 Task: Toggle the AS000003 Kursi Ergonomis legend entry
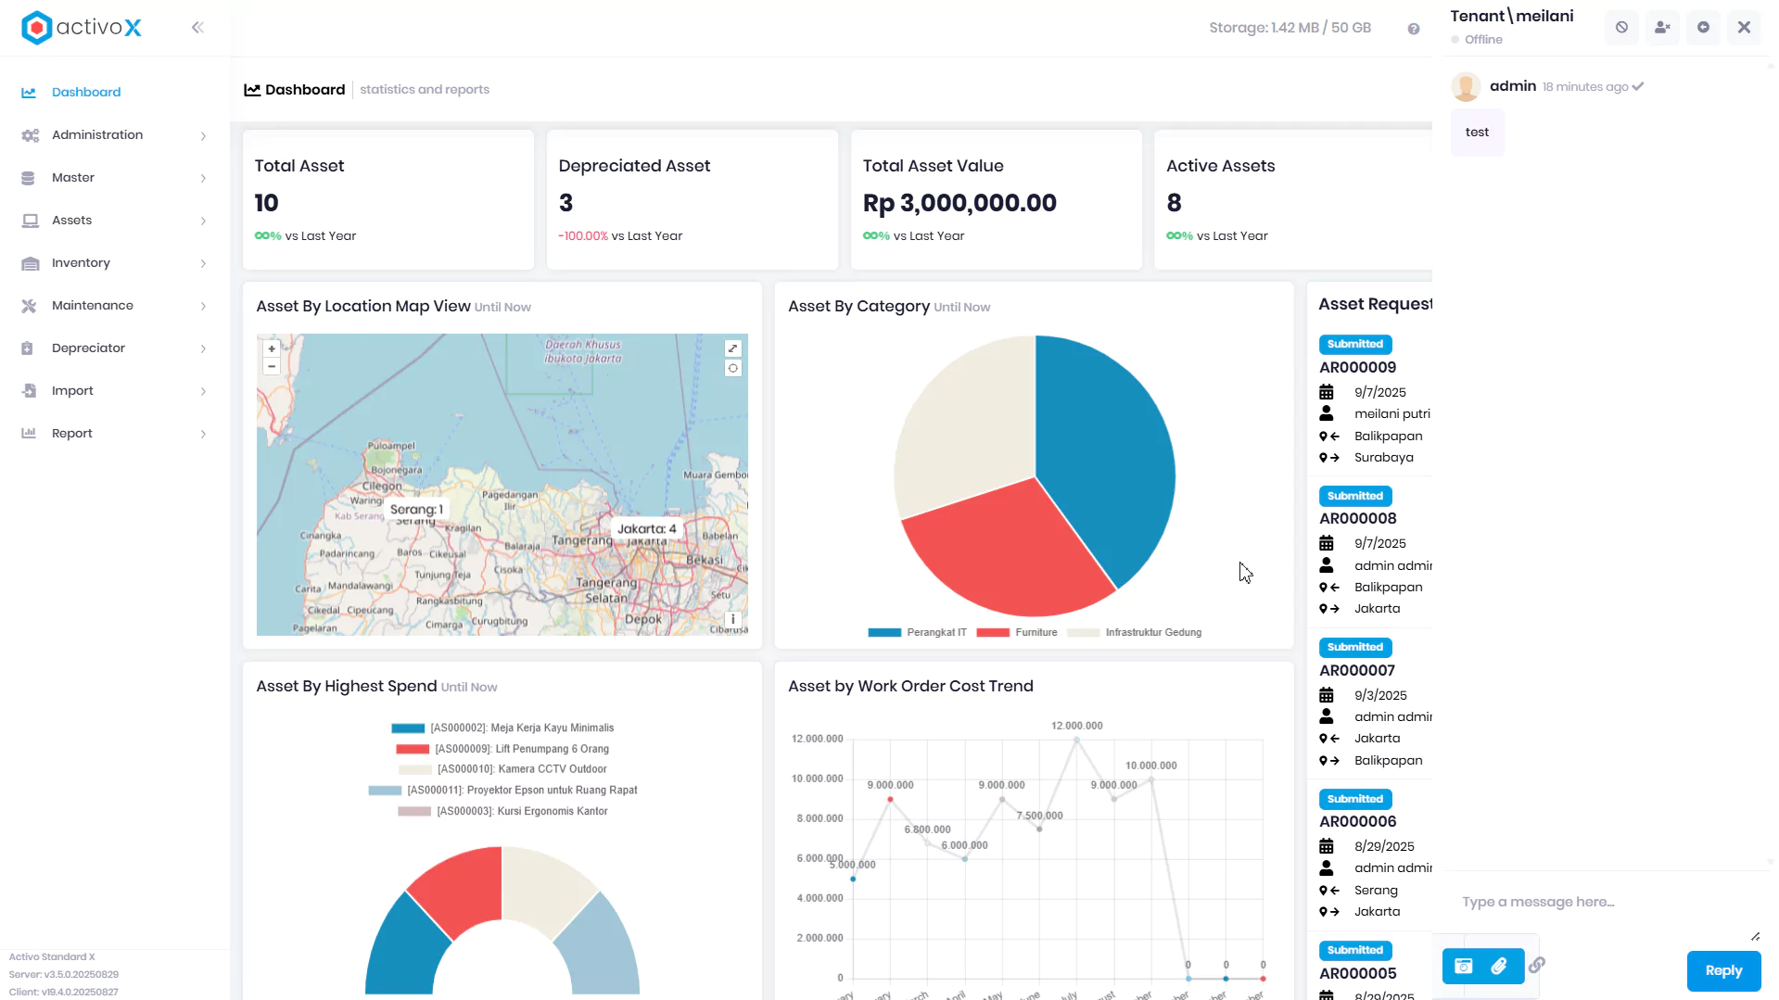502,811
